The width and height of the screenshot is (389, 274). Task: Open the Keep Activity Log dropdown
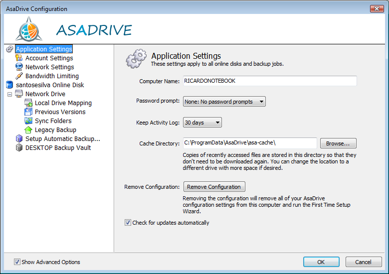(x=202, y=123)
